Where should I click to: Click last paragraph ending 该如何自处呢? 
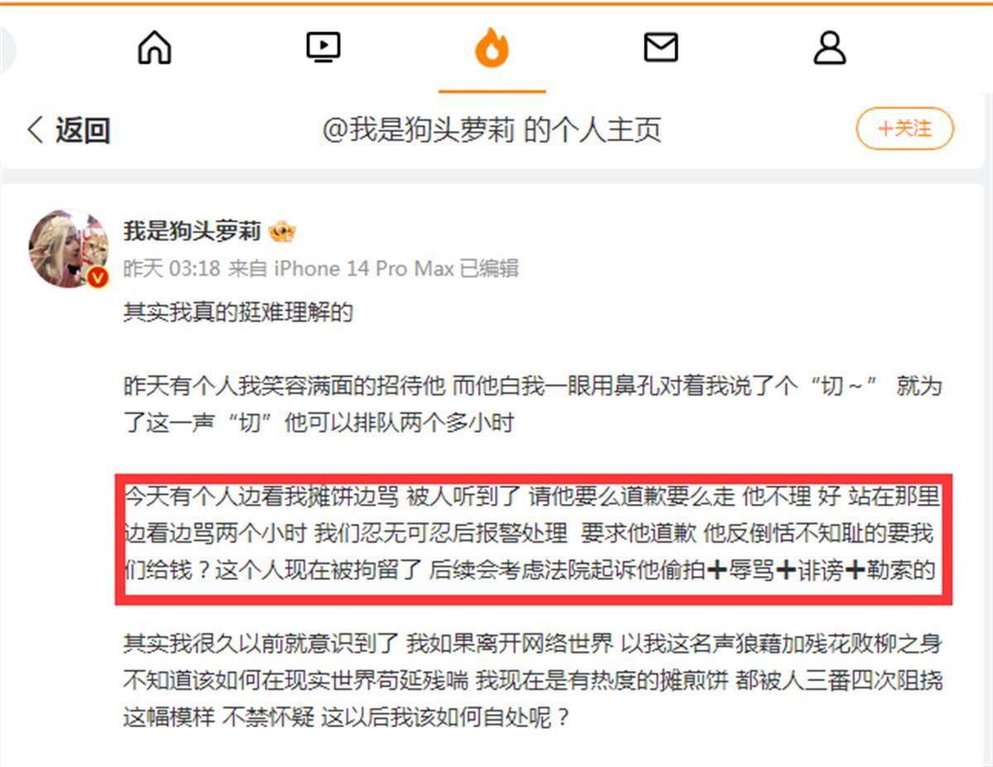[533, 679]
